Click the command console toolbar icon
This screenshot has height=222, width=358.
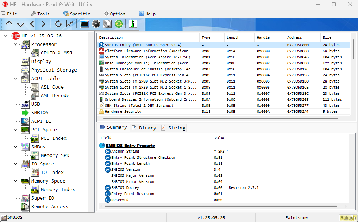85,24
